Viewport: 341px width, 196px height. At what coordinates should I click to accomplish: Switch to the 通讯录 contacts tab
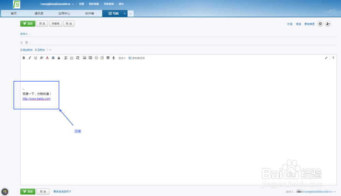[x=39, y=14]
